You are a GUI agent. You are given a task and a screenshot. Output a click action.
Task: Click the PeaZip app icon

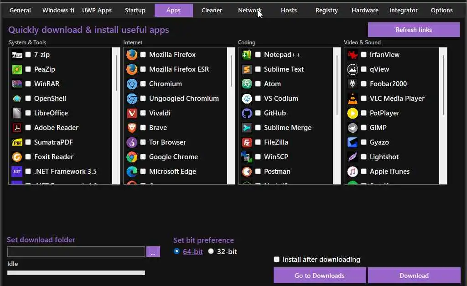(x=17, y=69)
